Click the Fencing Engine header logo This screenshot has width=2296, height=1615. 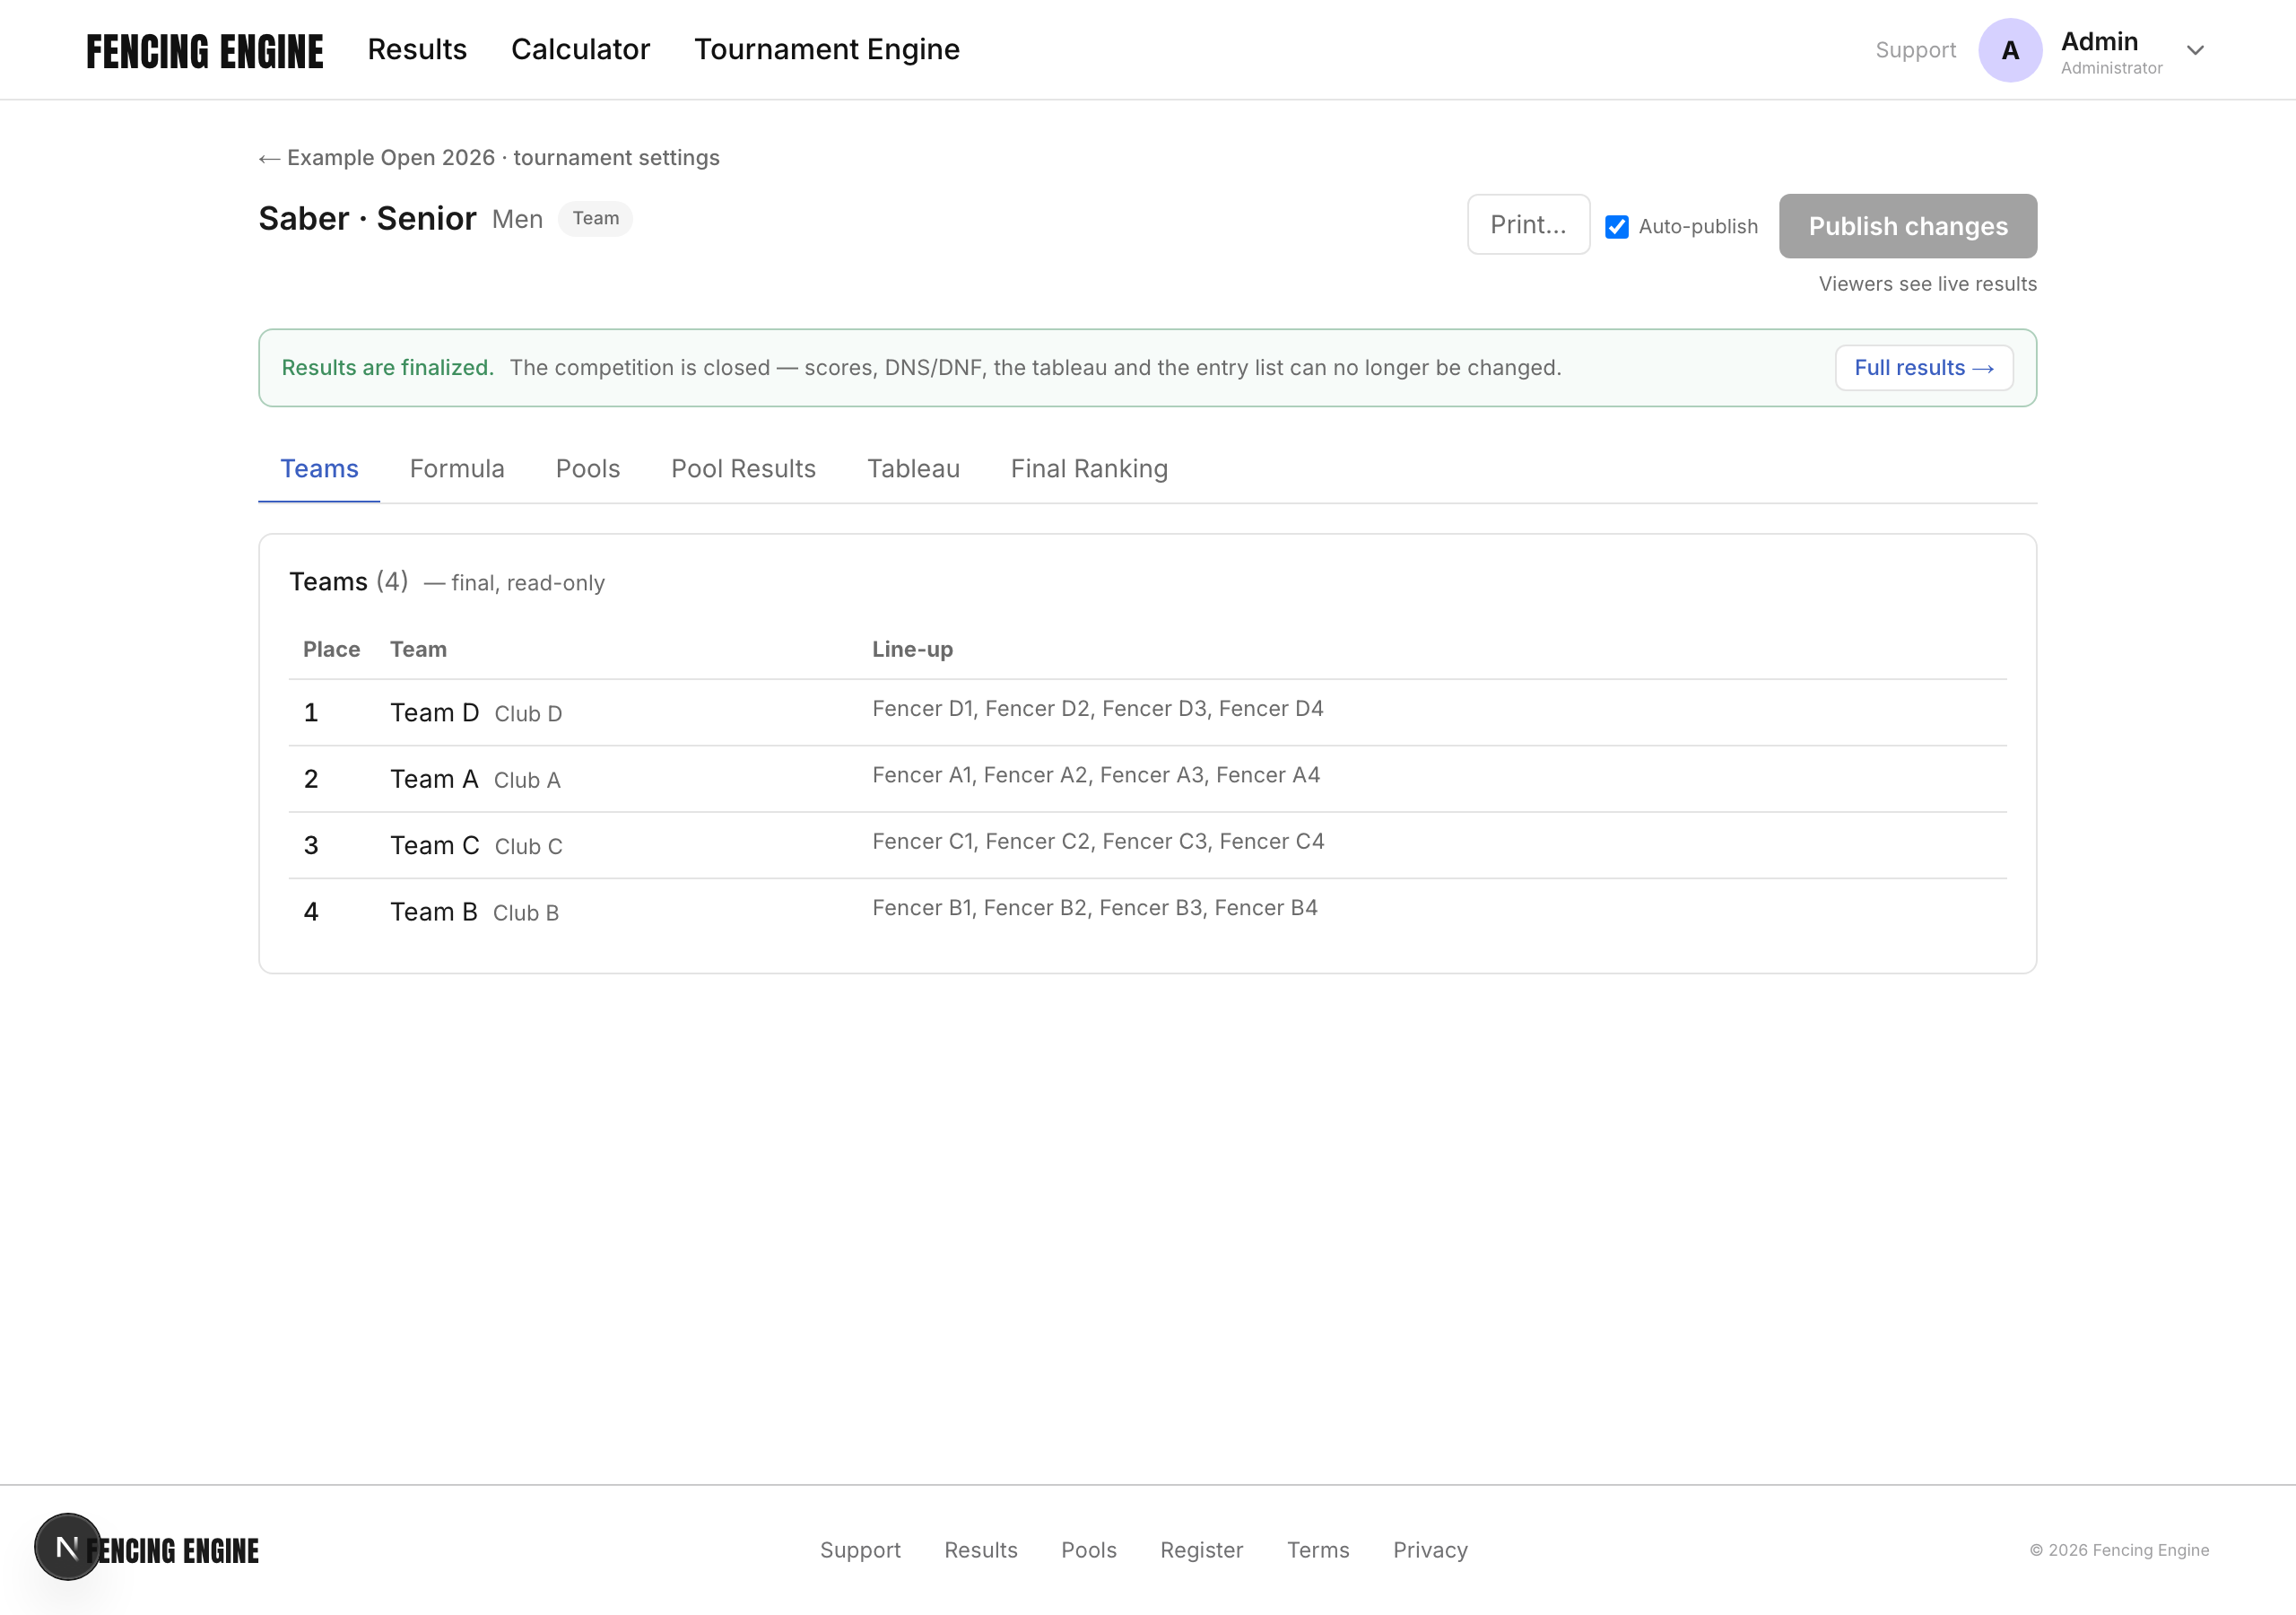tap(205, 51)
